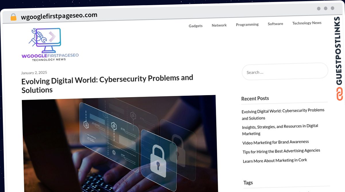Go to the Programming category
Viewport: 345px width, 192px height.
pyautogui.click(x=247, y=25)
